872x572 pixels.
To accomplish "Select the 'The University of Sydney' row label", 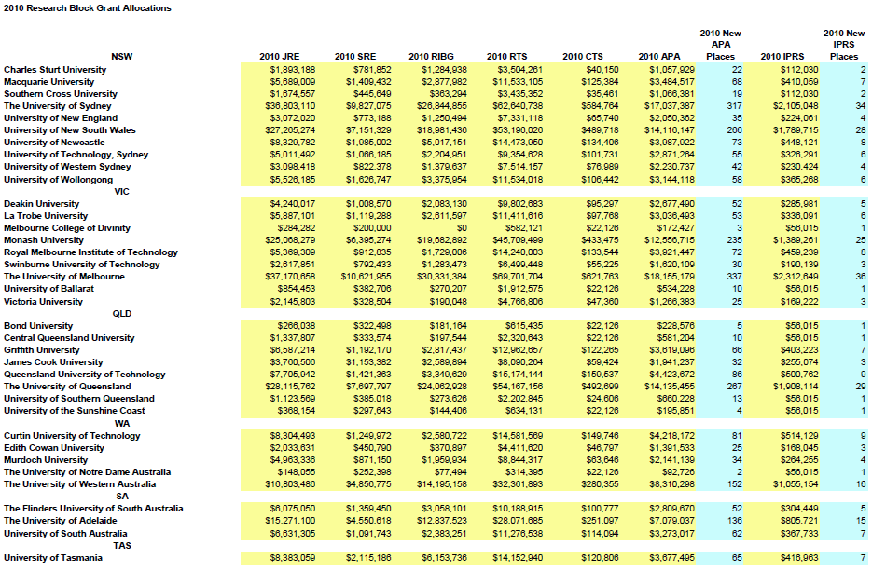I will (57, 106).
